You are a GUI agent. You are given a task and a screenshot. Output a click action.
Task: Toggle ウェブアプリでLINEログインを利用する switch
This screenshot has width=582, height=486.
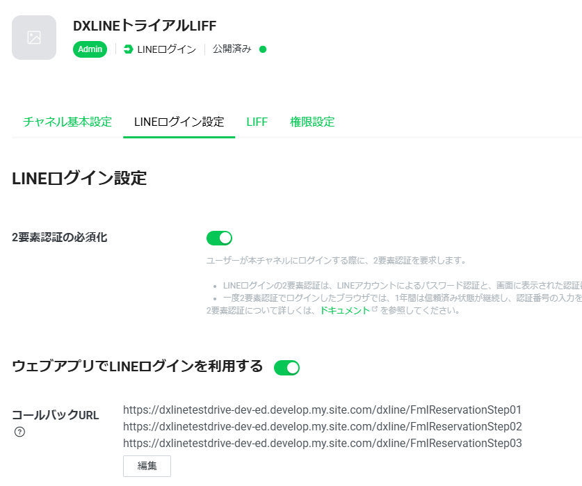click(286, 367)
